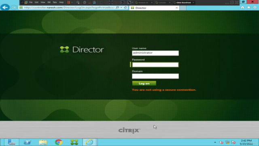
Task: Open the IE Home page icon
Action: (x=242, y=7)
